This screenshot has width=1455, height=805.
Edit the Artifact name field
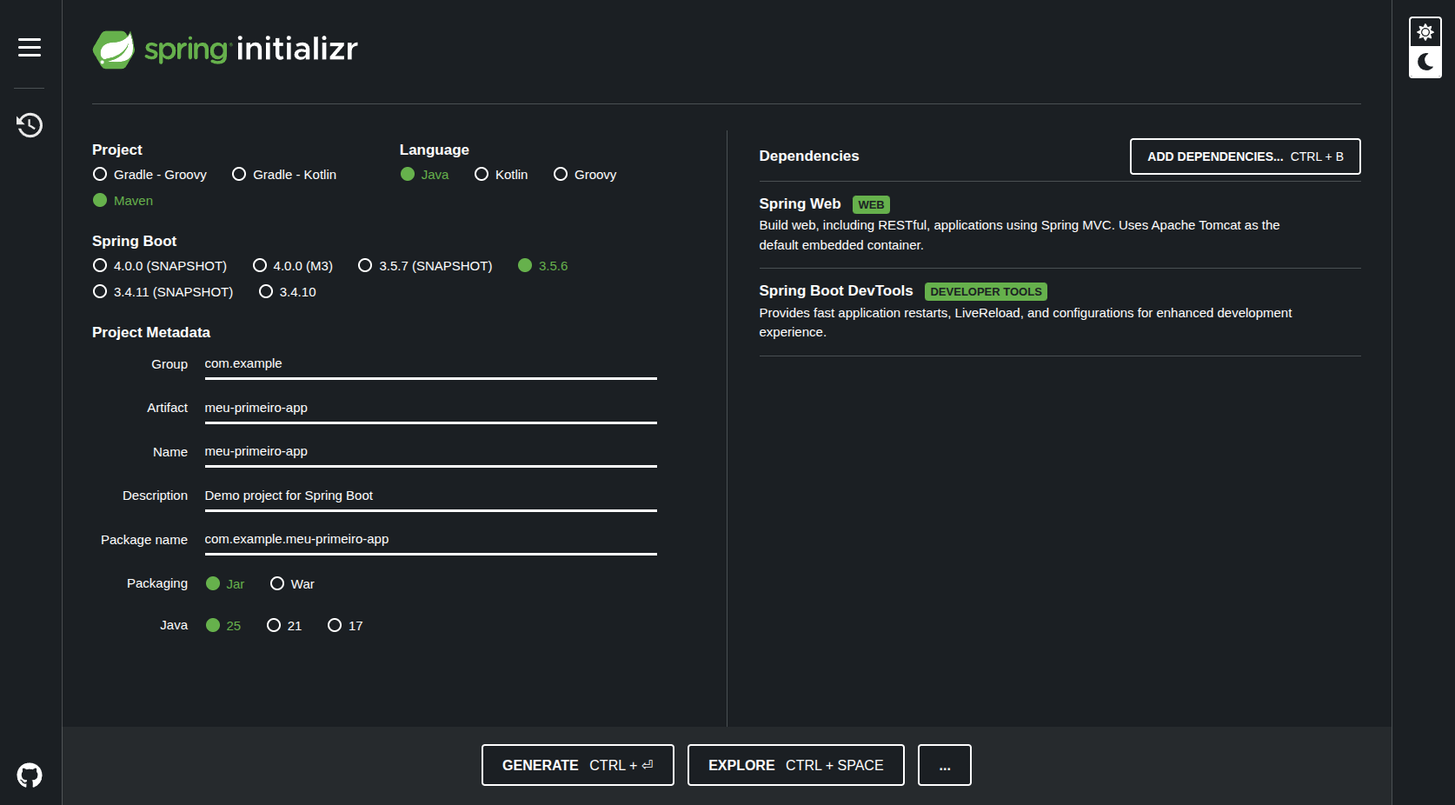tap(430, 408)
